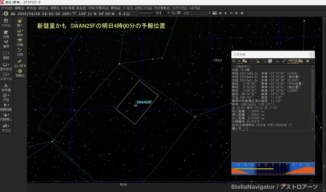Screen dimensions: 326x192
Task: Step time backward with the reverse arrow
Action: coord(226,13)
